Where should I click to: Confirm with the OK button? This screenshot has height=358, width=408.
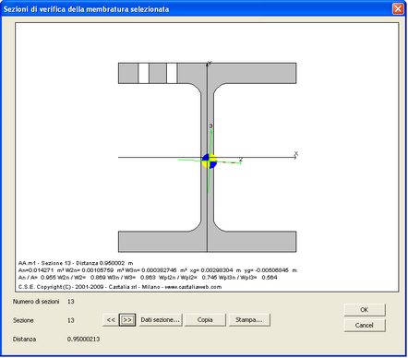pos(365,310)
